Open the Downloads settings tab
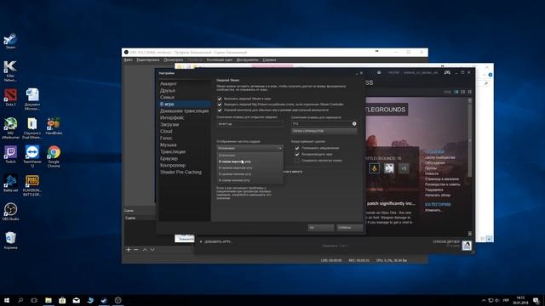Screen dimensions: 545x306 (169, 124)
